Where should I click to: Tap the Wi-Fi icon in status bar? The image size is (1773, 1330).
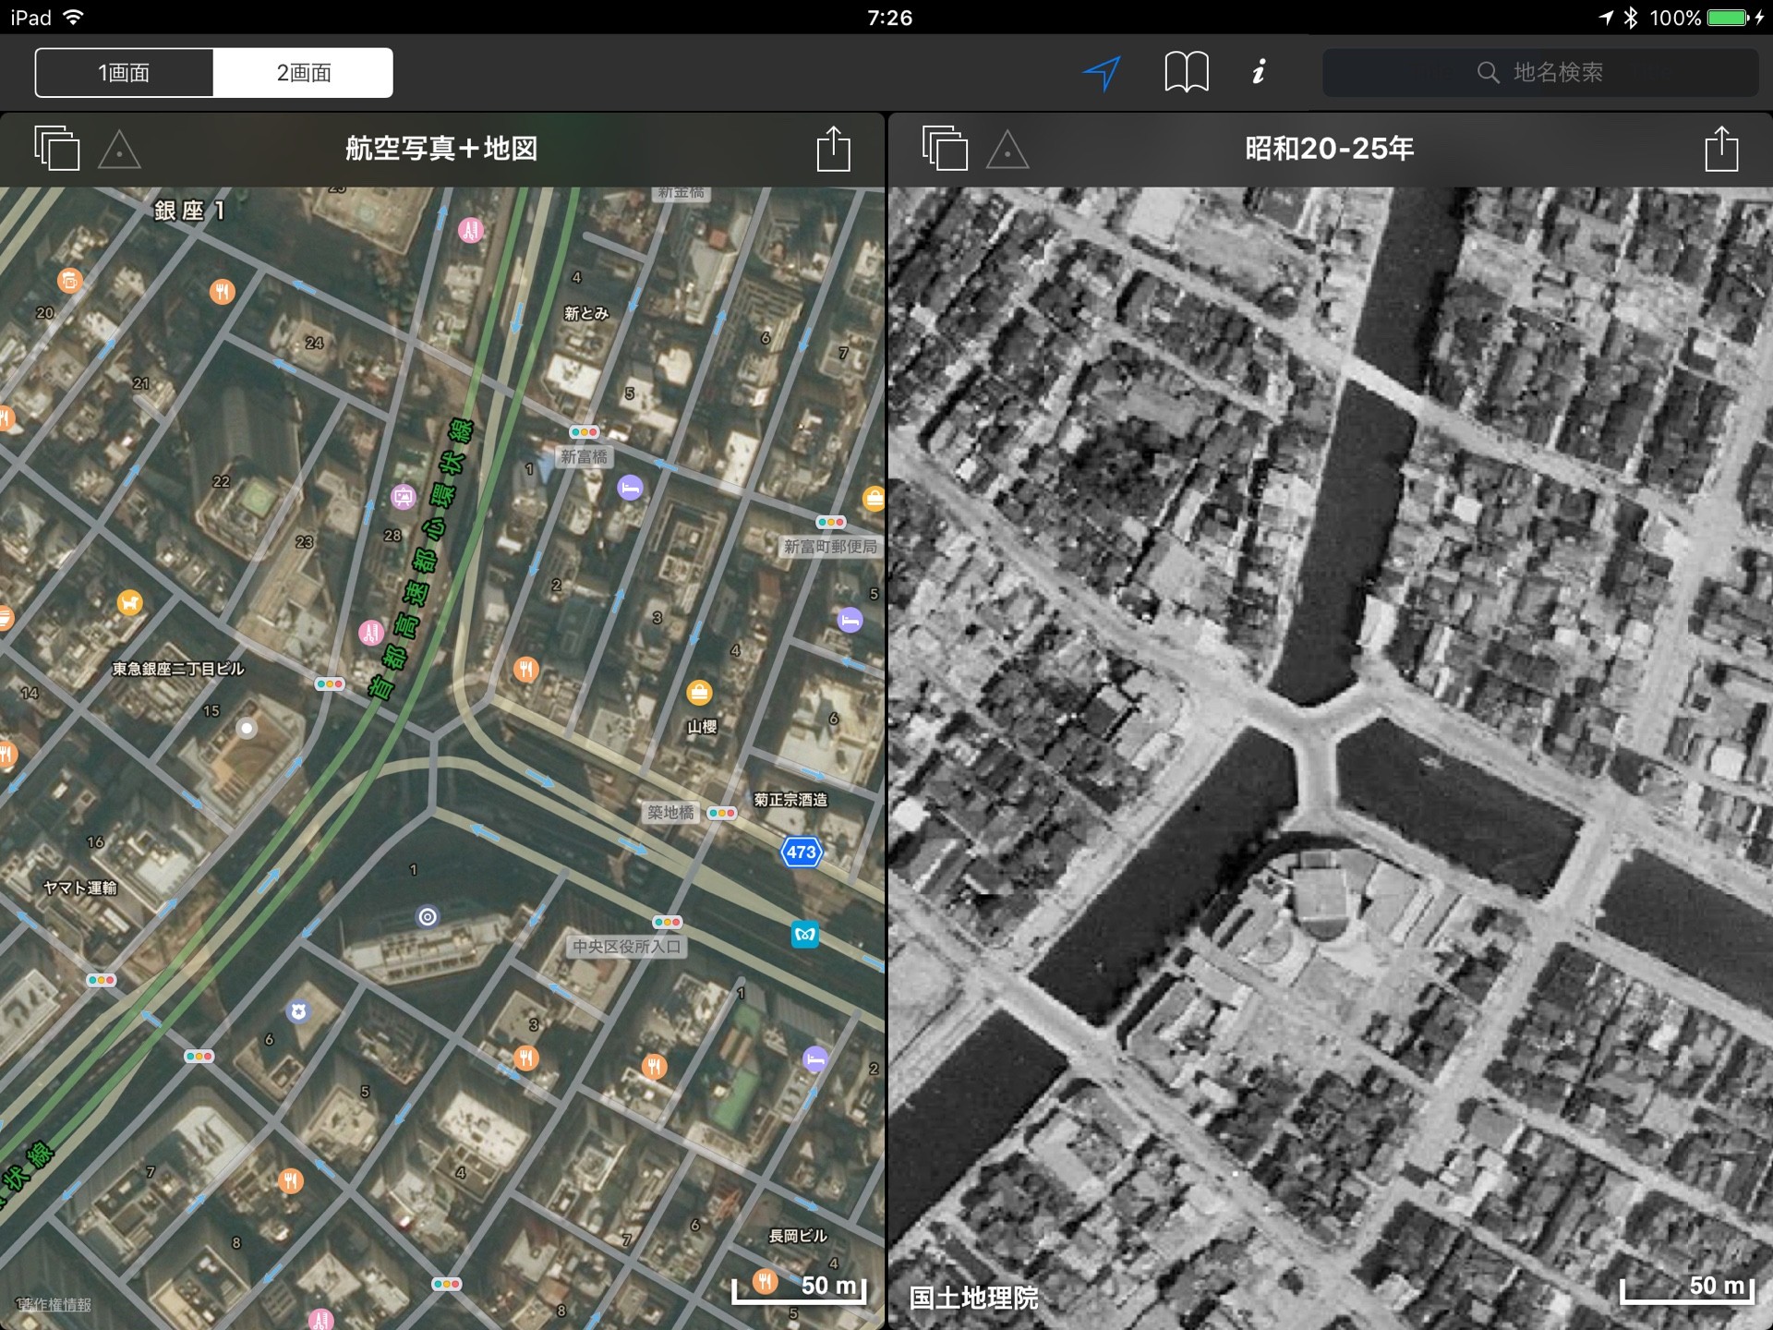pyautogui.click(x=73, y=18)
